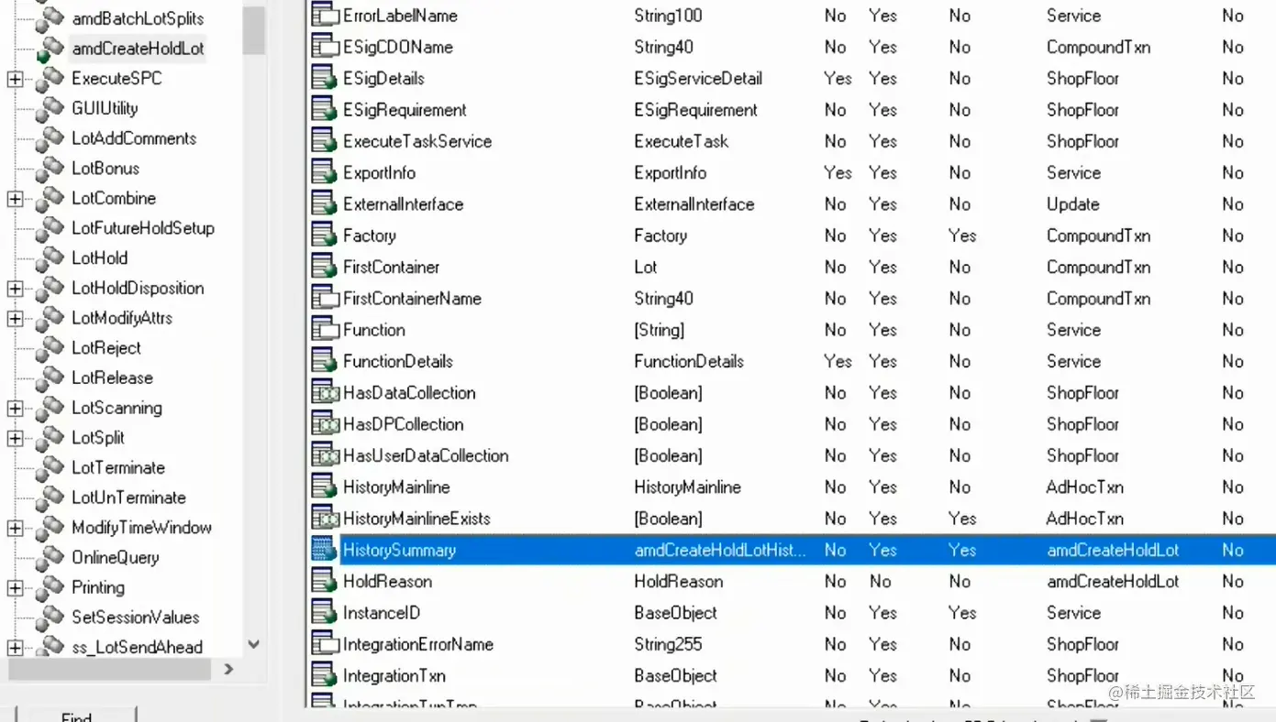1276x722 pixels.
Task: Click the amdCreateHoldLot service icon in tree
Action: 50,49
